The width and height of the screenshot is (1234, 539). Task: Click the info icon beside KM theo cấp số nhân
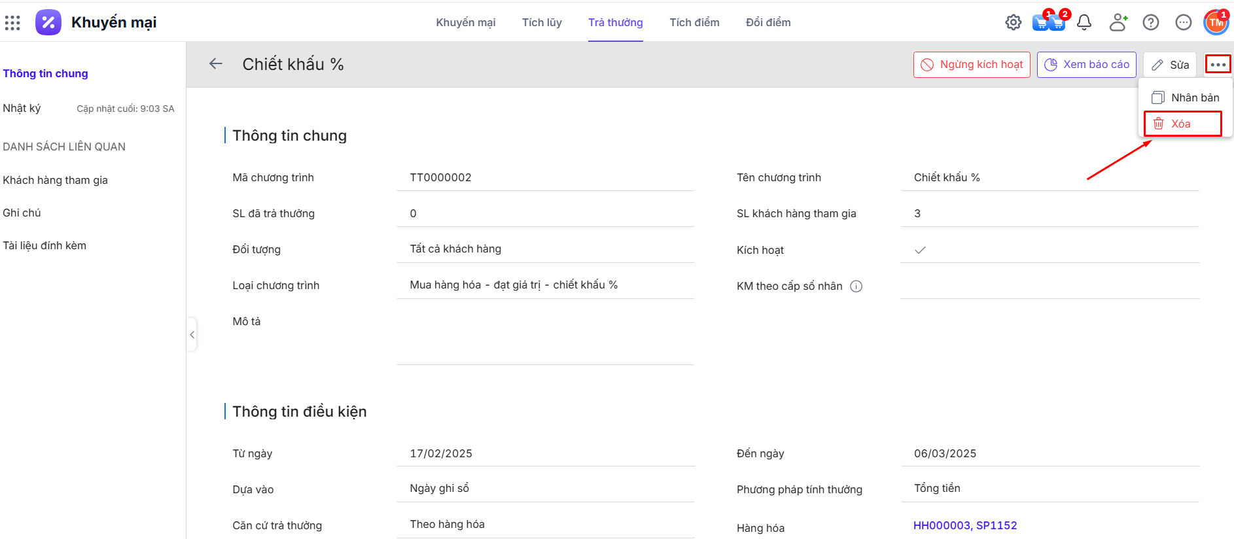click(856, 287)
